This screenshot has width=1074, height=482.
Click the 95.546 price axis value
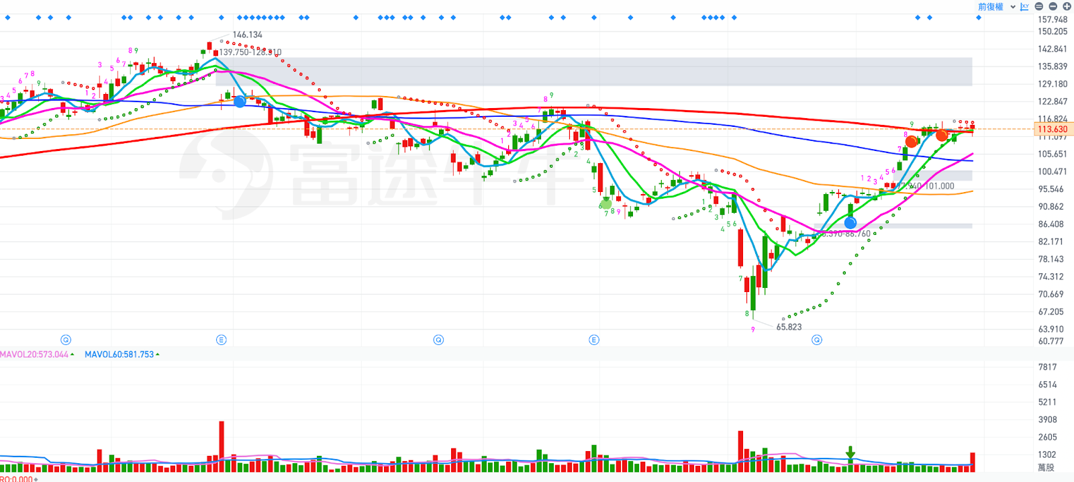tap(1051, 189)
